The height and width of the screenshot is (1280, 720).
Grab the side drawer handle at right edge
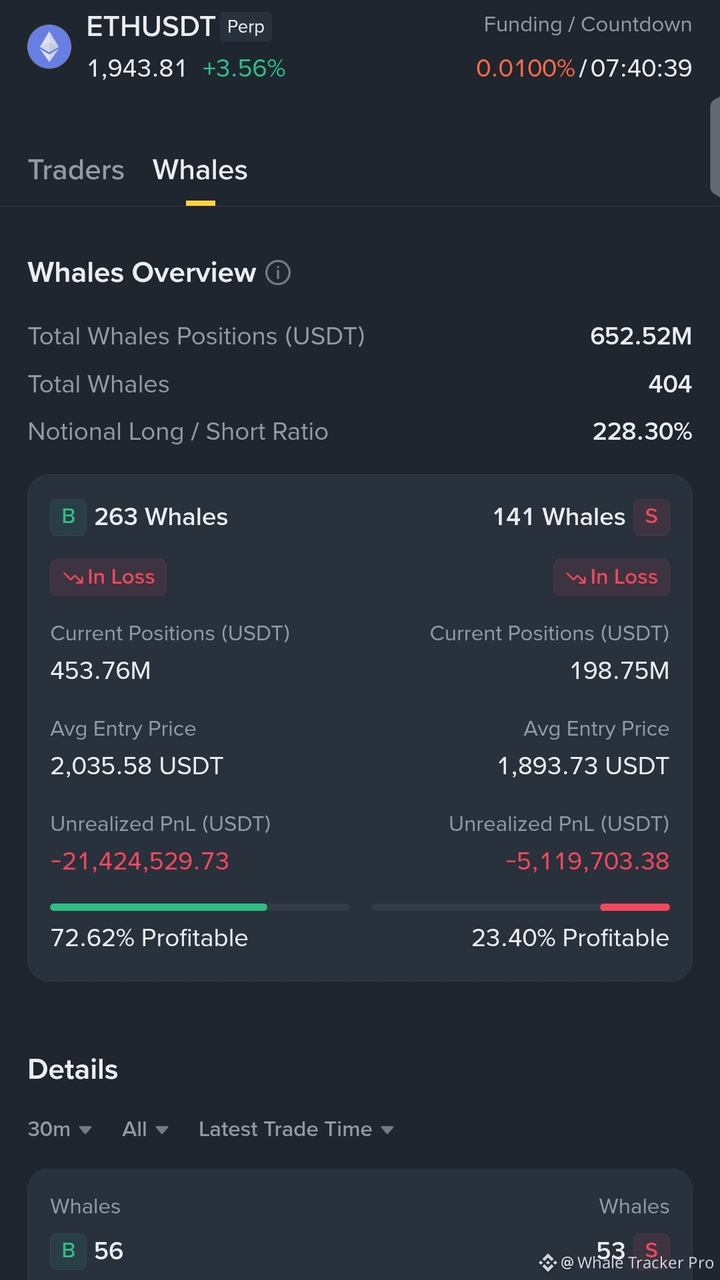coord(715,147)
